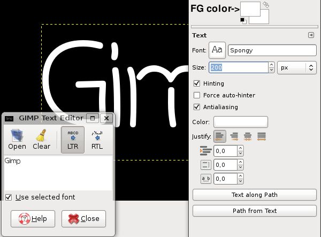Click the Gimp window menu icon
The width and height of the screenshot is (321, 237).
(x=9, y=119)
